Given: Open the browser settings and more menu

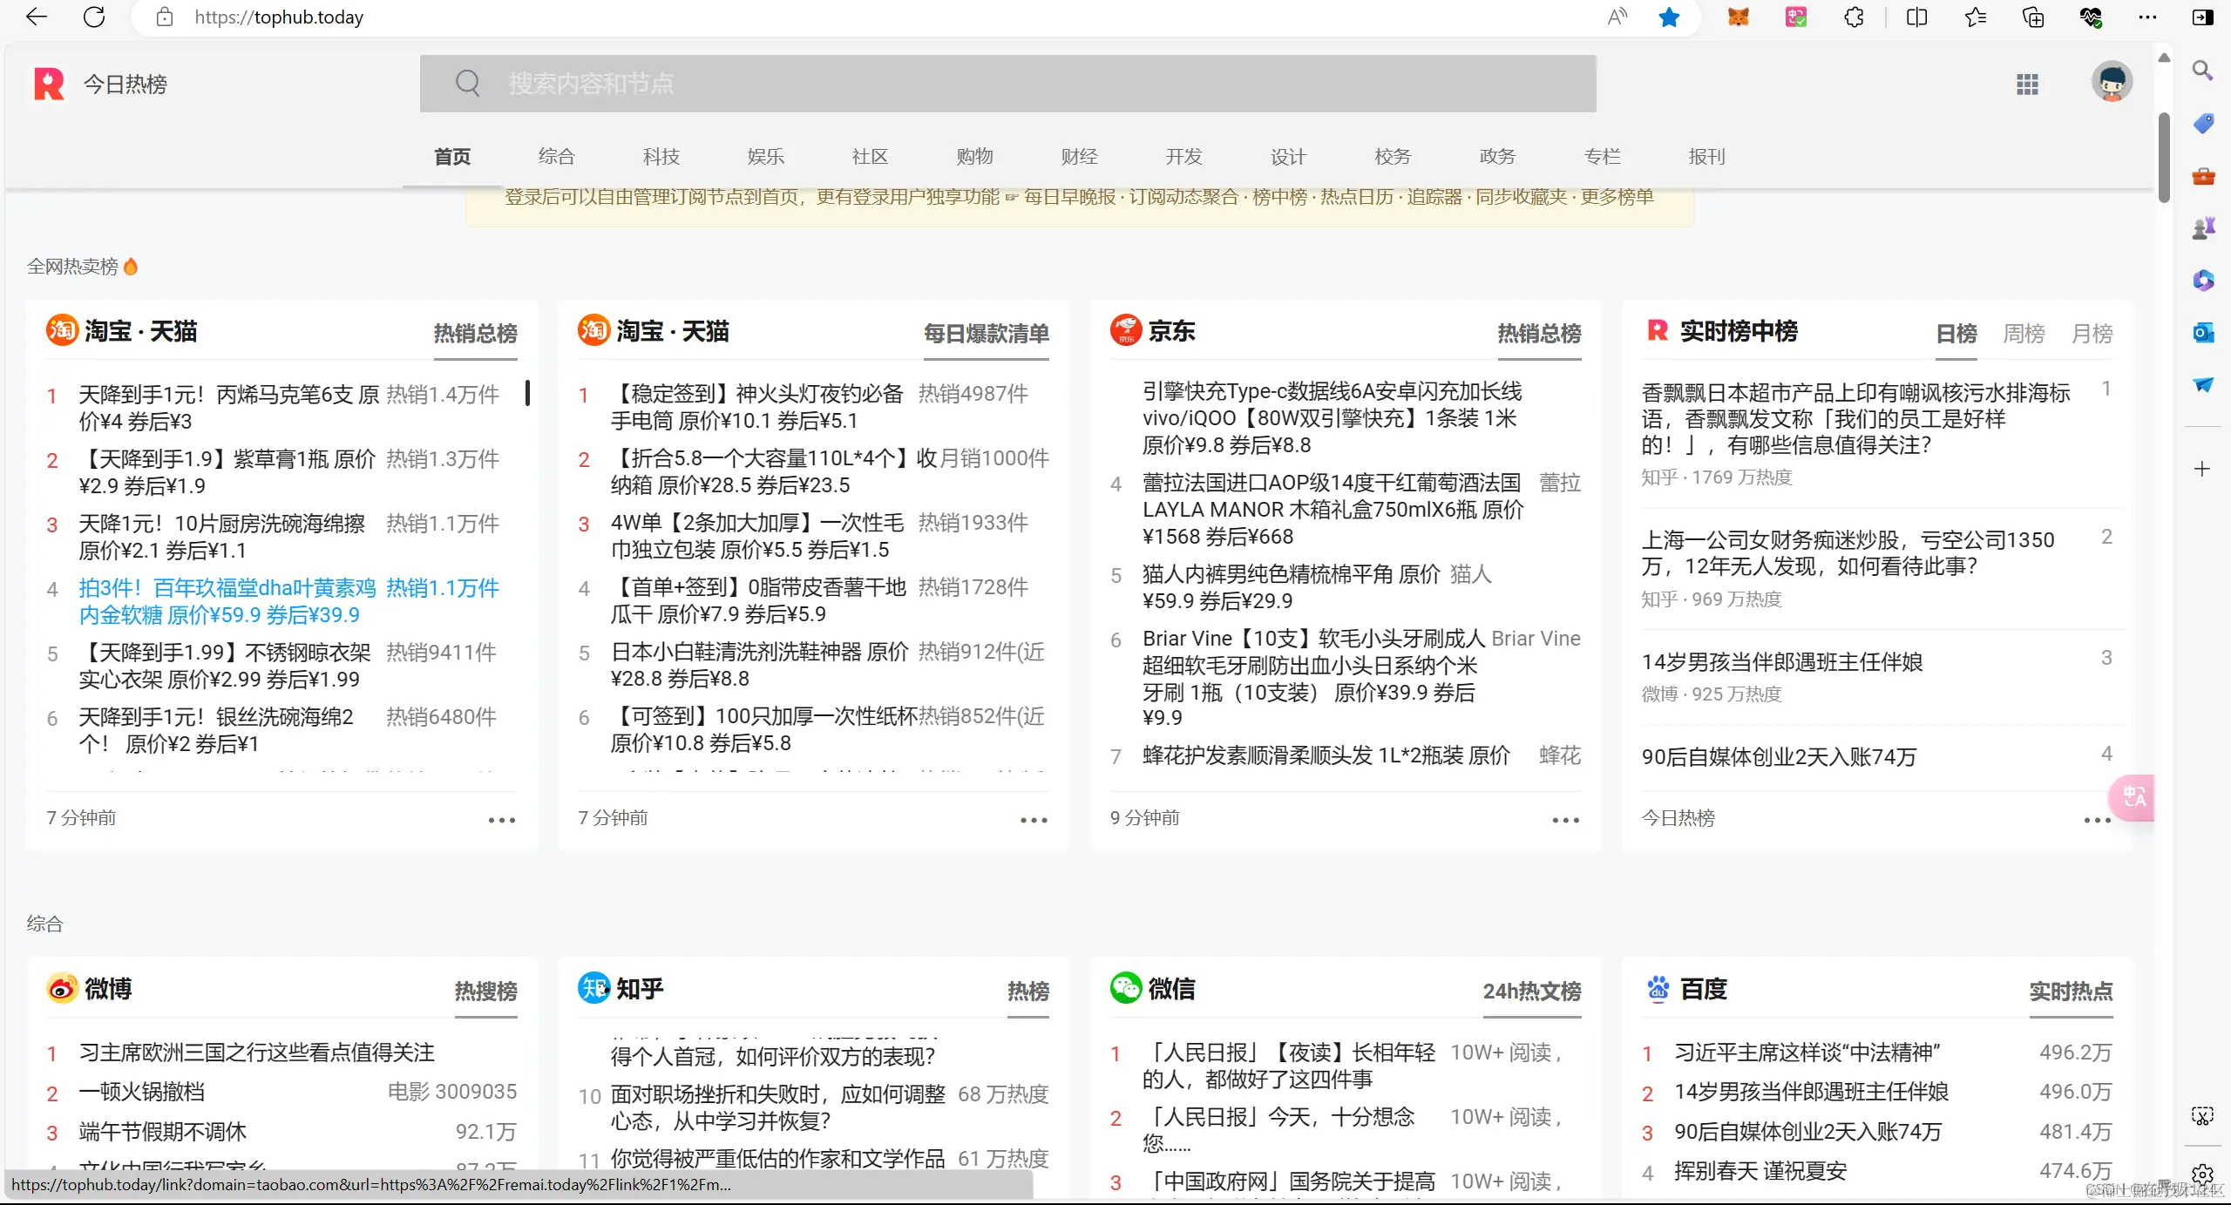Looking at the screenshot, I should pyautogui.click(x=2147, y=17).
